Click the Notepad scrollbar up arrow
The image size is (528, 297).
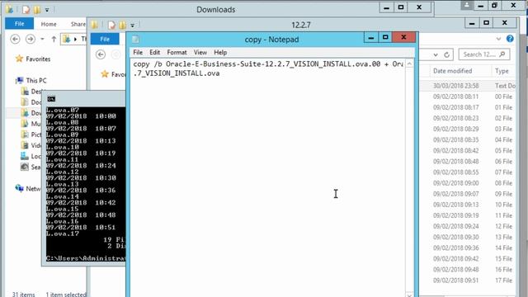[x=409, y=64]
